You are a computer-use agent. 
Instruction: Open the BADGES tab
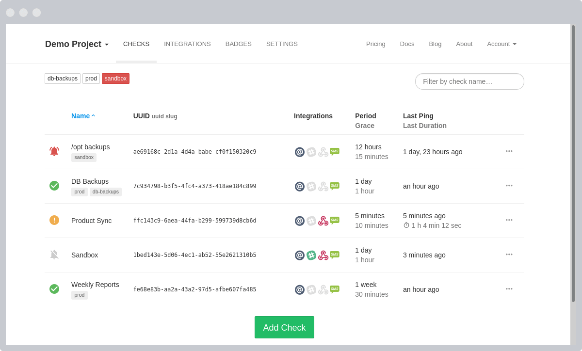coord(238,44)
